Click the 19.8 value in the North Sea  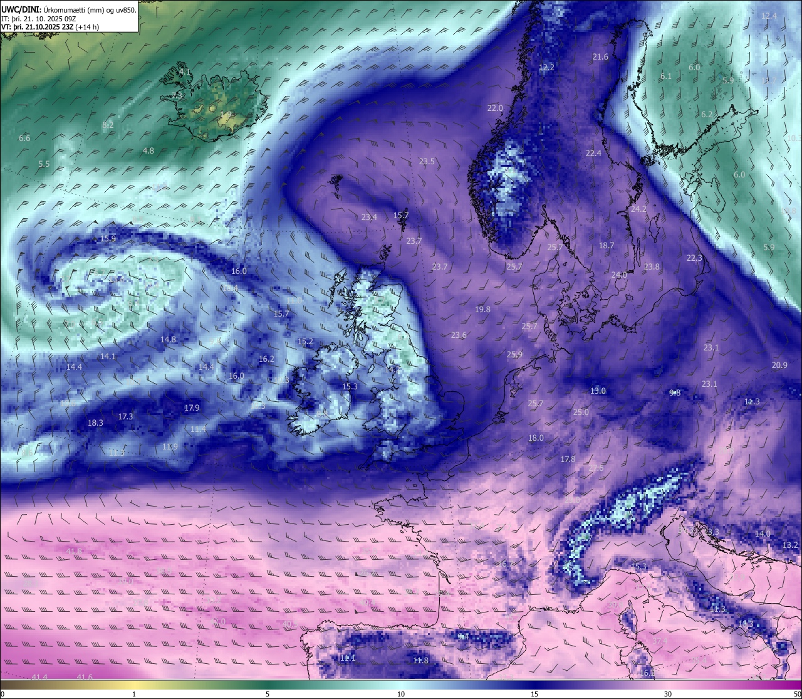[x=482, y=310]
